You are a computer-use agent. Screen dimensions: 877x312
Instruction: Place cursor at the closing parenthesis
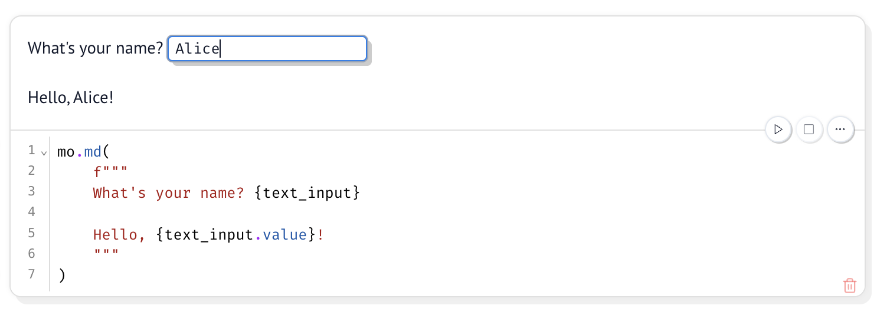pos(61,275)
